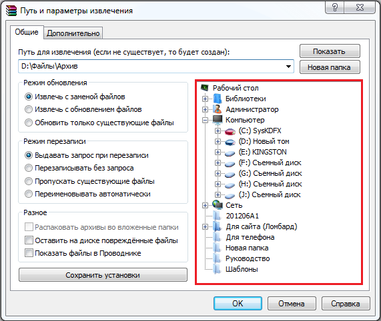Select the Администратор user icon
The image size is (381, 321).
218,109
